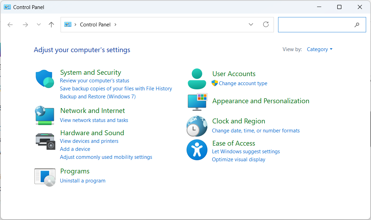371x220 pixels.
Task: Open the Clock and Region globe clock icon
Action: [x=197, y=126]
